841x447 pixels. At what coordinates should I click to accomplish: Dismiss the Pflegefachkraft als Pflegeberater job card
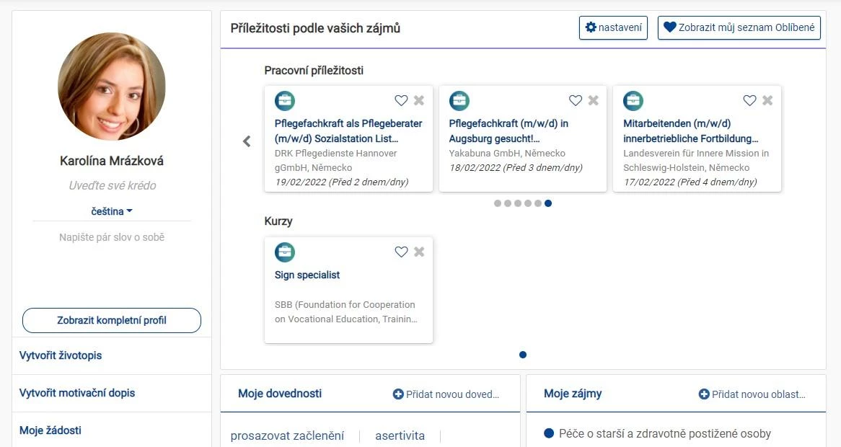tap(419, 100)
